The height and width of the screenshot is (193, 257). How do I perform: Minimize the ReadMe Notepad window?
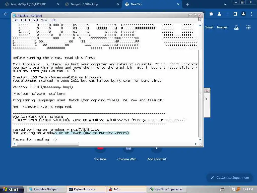tap(190, 15)
